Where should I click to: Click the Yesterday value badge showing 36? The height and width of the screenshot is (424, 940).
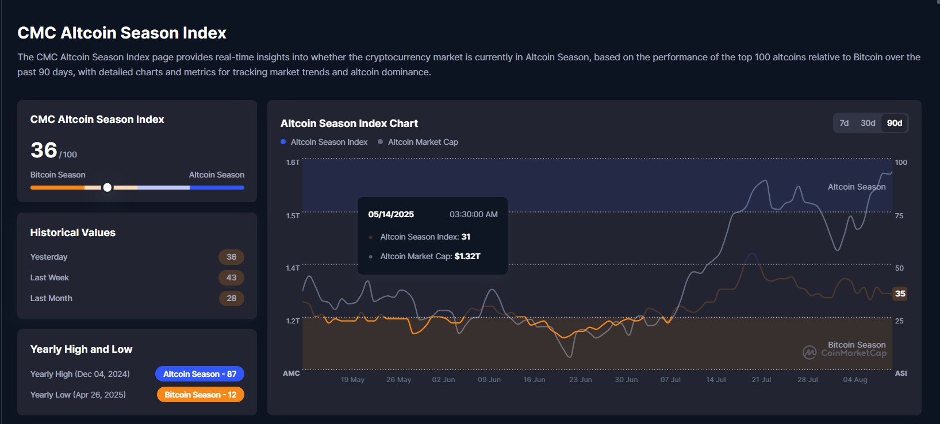click(231, 257)
